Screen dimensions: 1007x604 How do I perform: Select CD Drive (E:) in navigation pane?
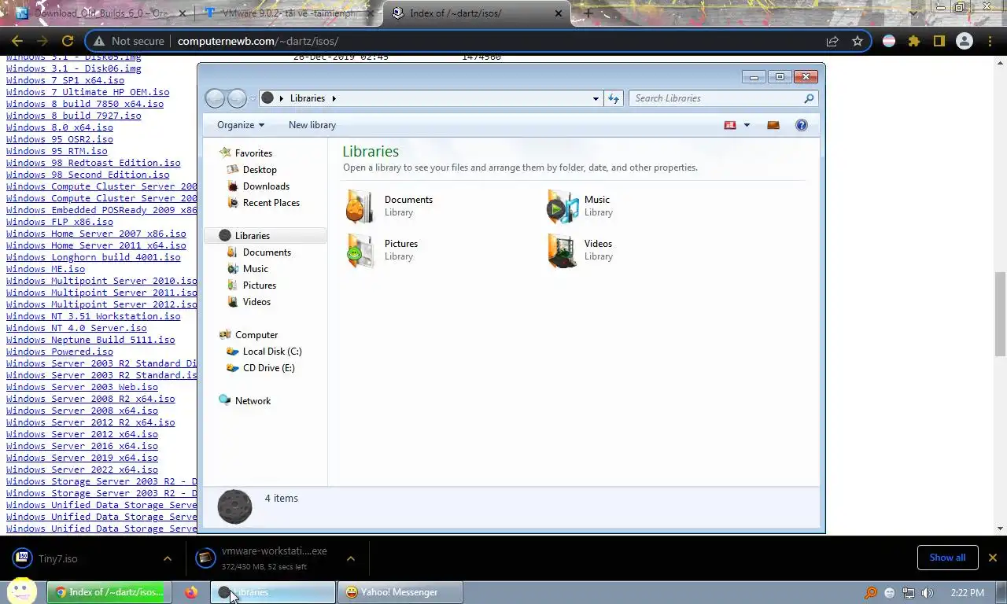[x=268, y=368]
